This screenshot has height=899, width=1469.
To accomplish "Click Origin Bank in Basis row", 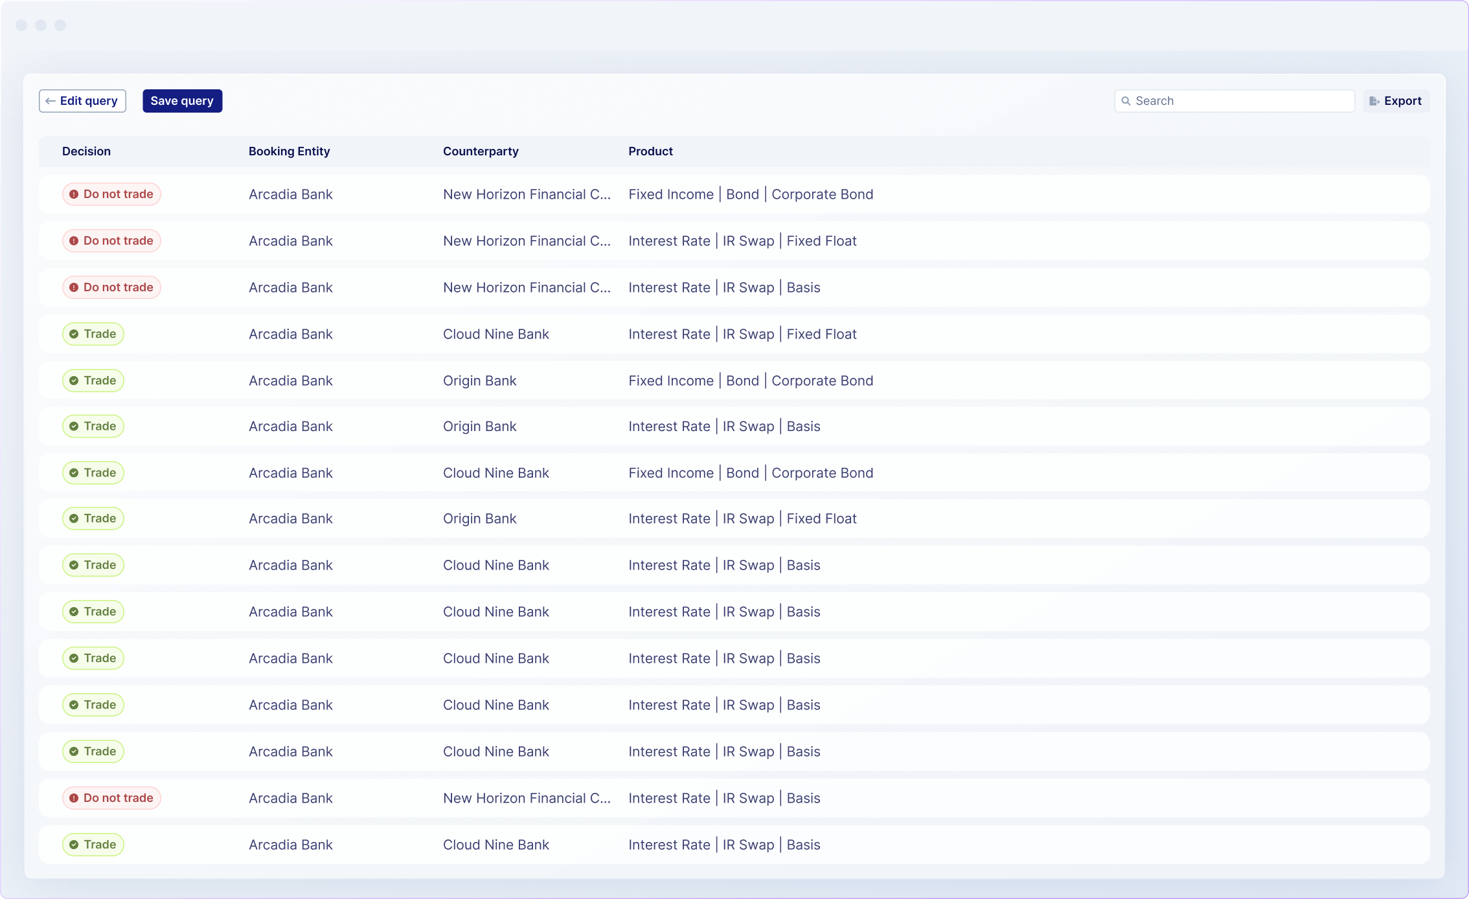I will 479,427.
